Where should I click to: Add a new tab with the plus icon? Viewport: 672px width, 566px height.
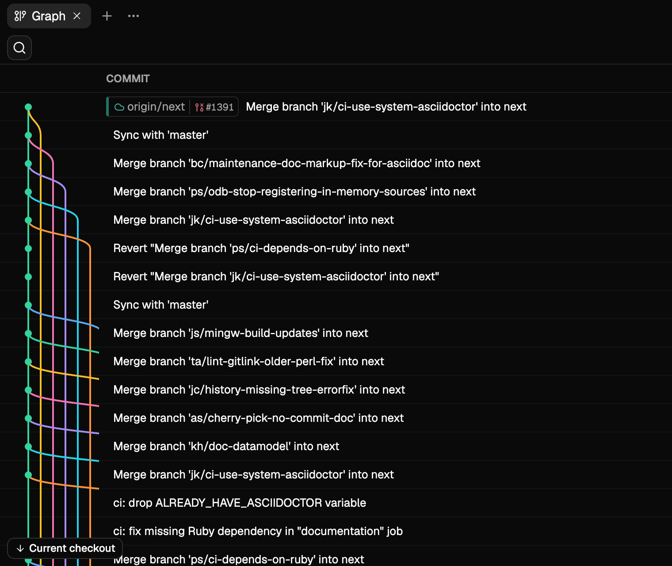coord(107,16)
